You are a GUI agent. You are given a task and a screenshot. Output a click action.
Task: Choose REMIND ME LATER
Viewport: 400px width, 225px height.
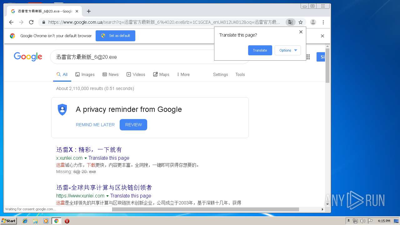click(95, 125)
